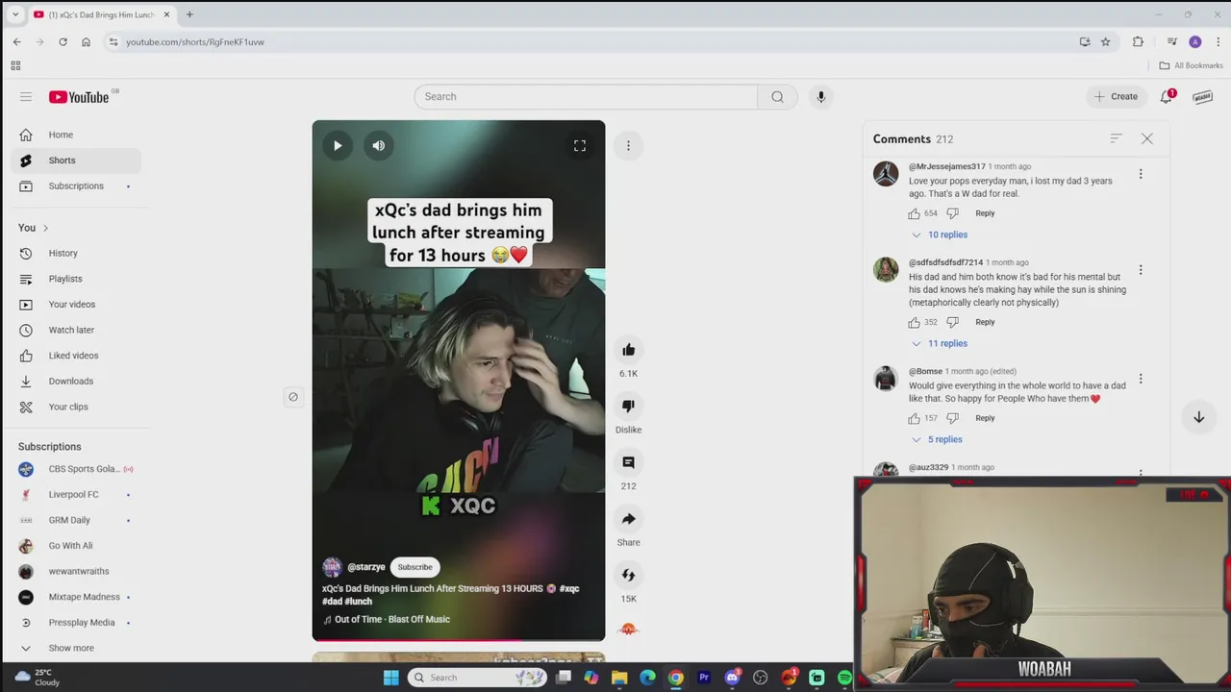Viewport: 1231px width, 692px height.
Task: Like the xQc short
Action: (628, 350)
